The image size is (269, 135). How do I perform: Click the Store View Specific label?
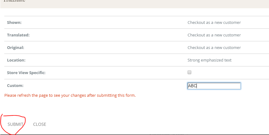click(x=26, y=73)
